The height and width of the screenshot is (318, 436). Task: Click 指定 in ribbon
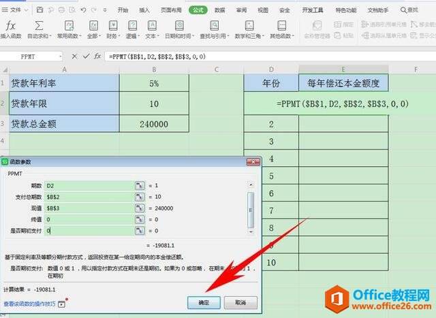[343, 25]
